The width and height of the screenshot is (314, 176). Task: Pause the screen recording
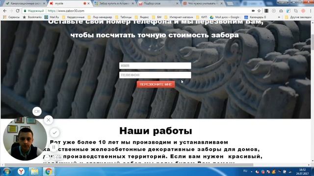pos(53,147)
